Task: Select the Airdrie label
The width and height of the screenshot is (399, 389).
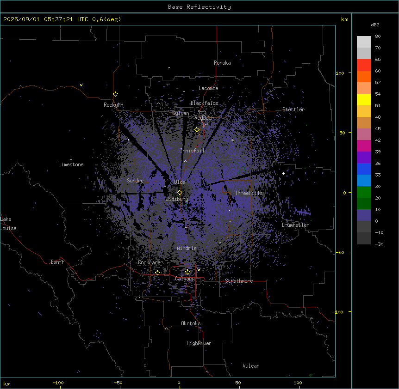Action: [x=187, y=248]
